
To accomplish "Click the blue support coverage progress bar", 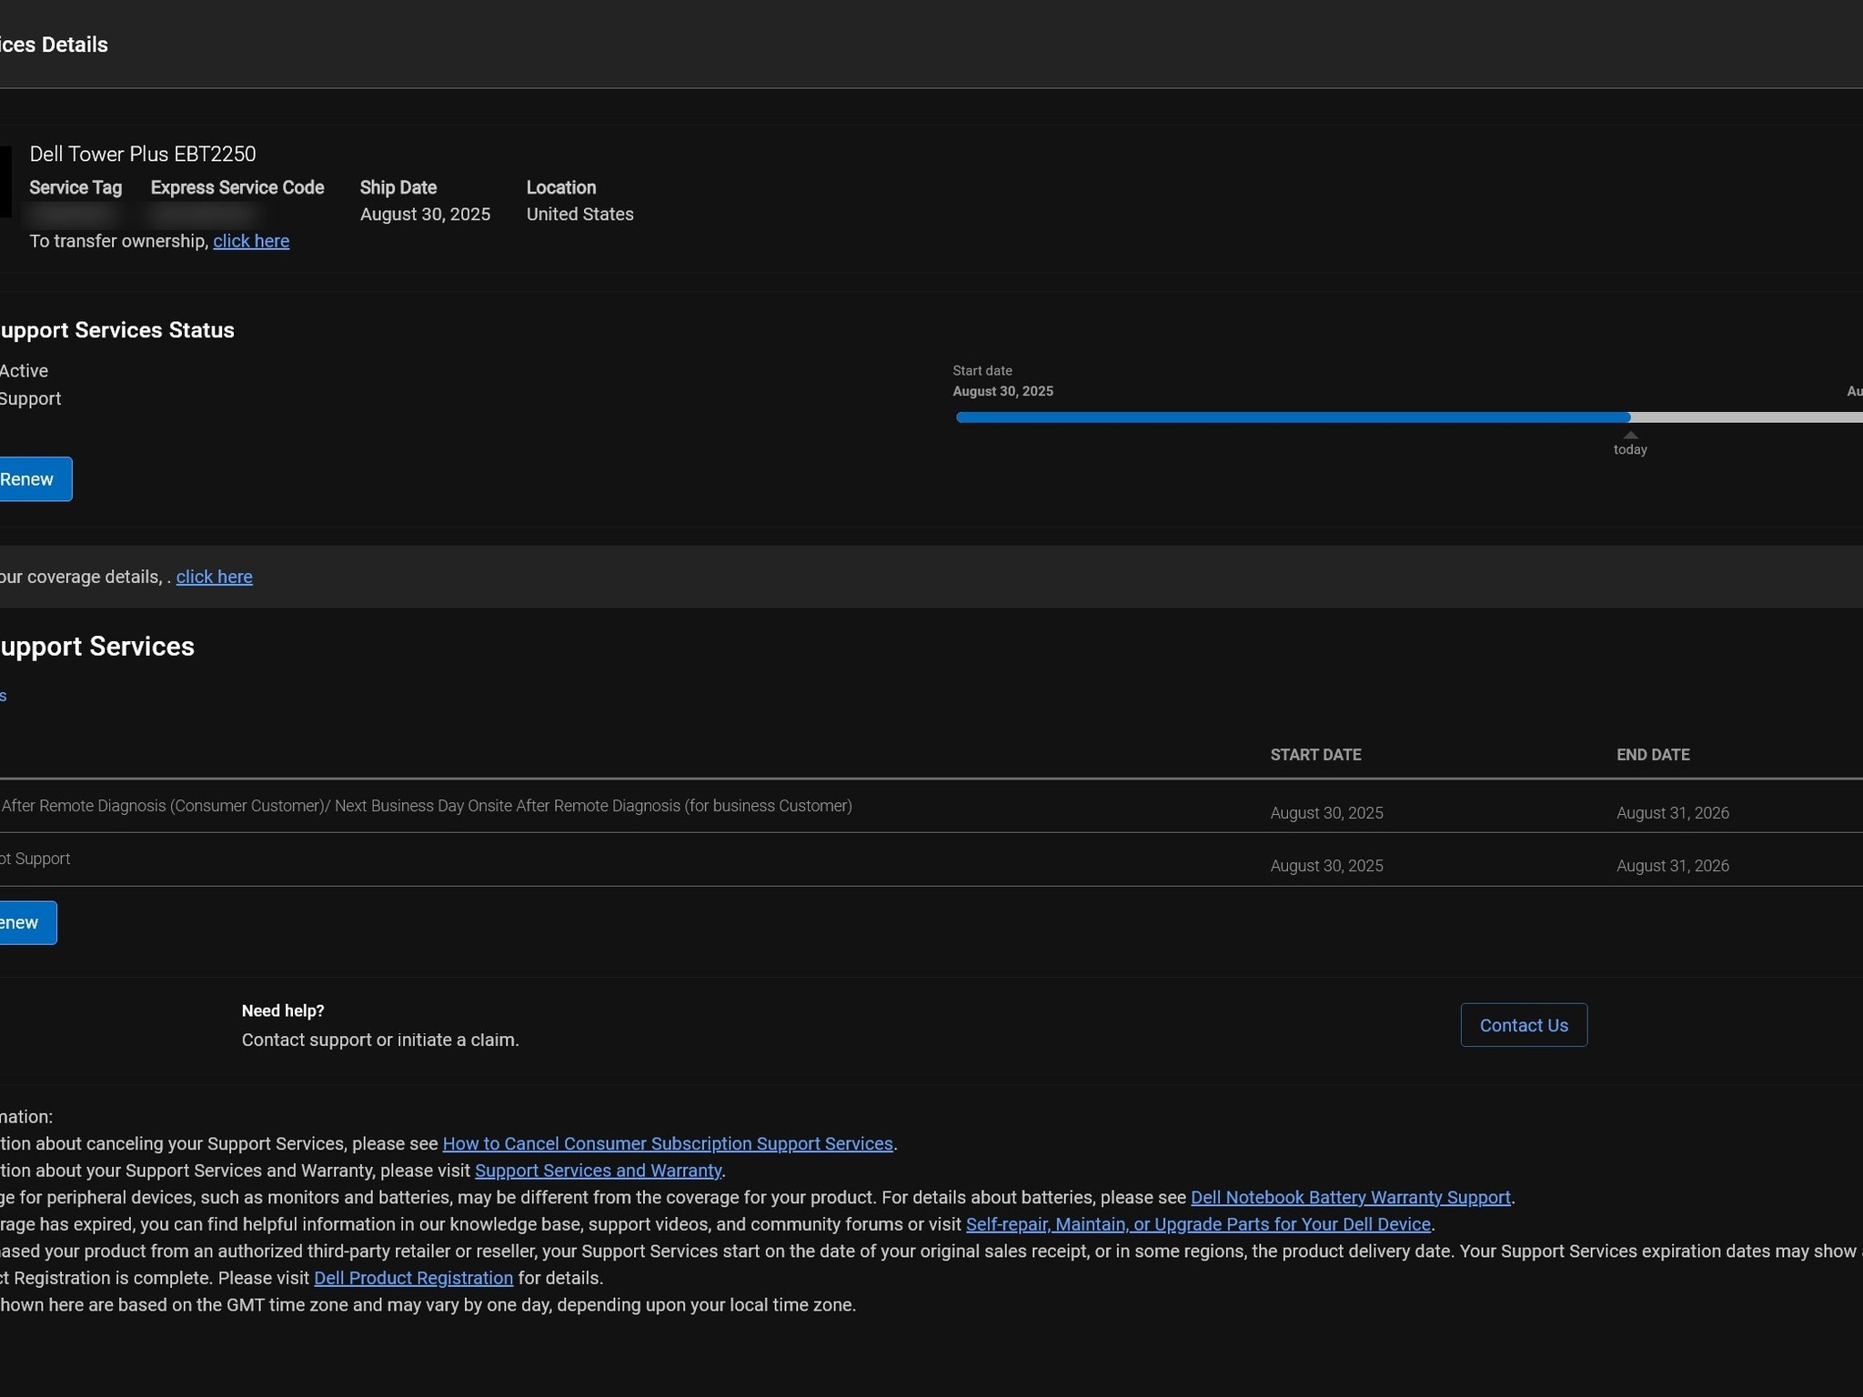I will click(1293, 417).
